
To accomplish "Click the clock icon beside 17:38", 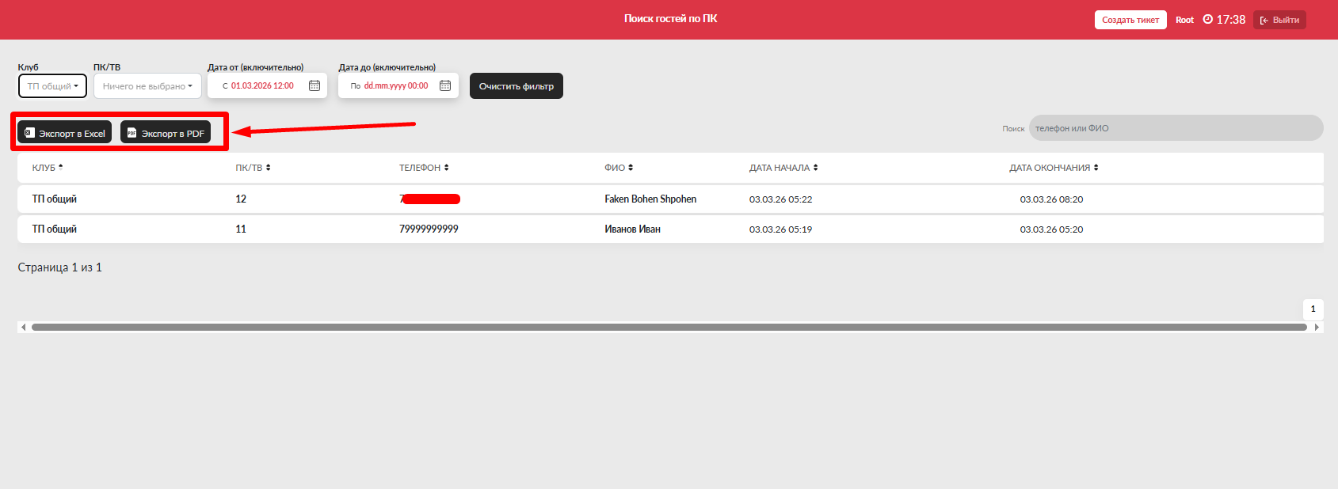I will [x=1208, y=19].
